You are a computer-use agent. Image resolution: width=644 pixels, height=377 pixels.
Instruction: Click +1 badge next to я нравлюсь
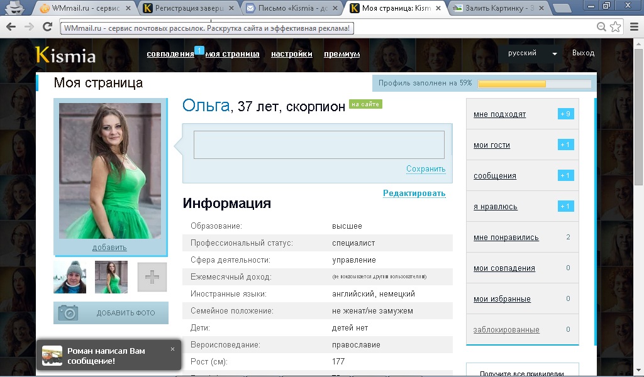pyautogui.click(x=565, y=206)
